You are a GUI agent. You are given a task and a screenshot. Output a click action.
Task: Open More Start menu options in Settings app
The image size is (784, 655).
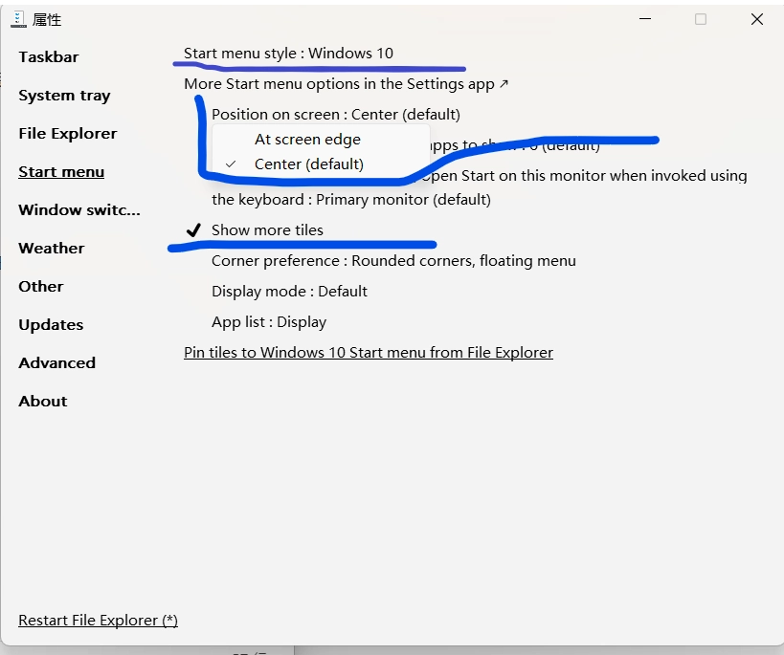[346, 84]
